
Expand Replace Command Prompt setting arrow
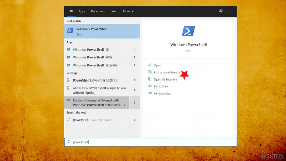[x=134, y=103]
